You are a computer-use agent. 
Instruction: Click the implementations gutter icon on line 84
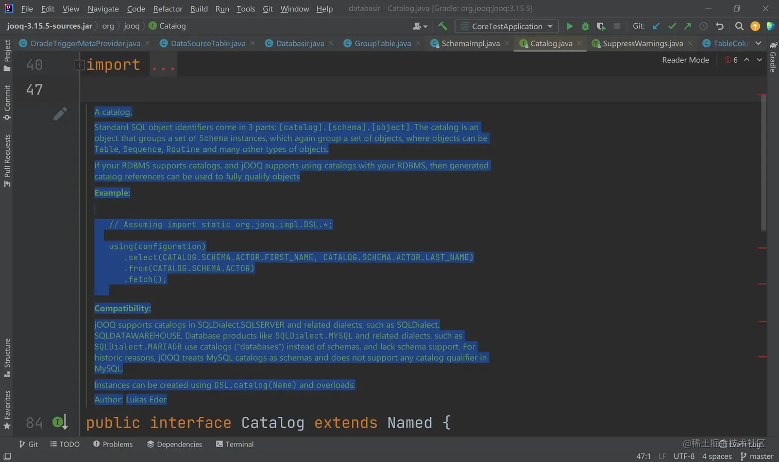tap(60, 423)
